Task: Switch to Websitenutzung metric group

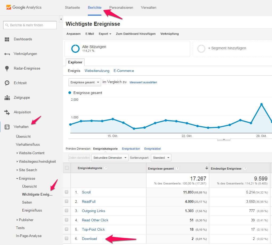Action: [97, 71]
